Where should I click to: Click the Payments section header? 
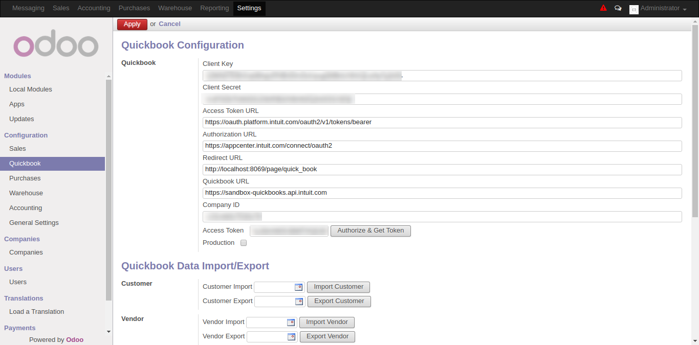[x=20, y=328]
